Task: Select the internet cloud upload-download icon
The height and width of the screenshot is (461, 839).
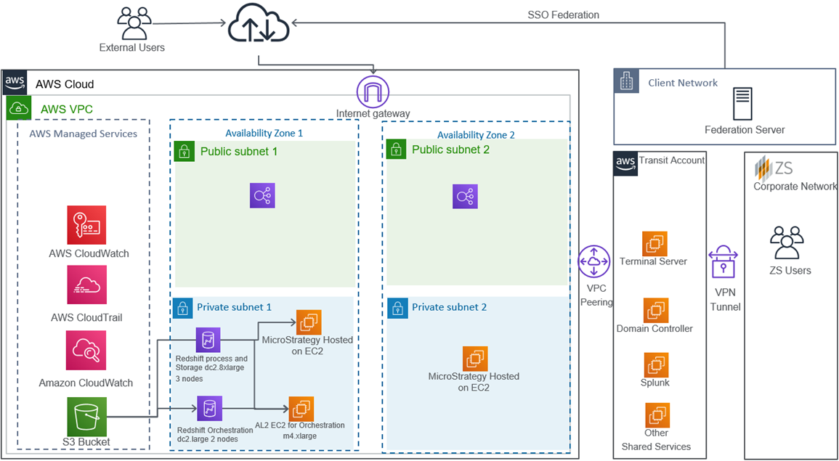Action: (259, 25)
